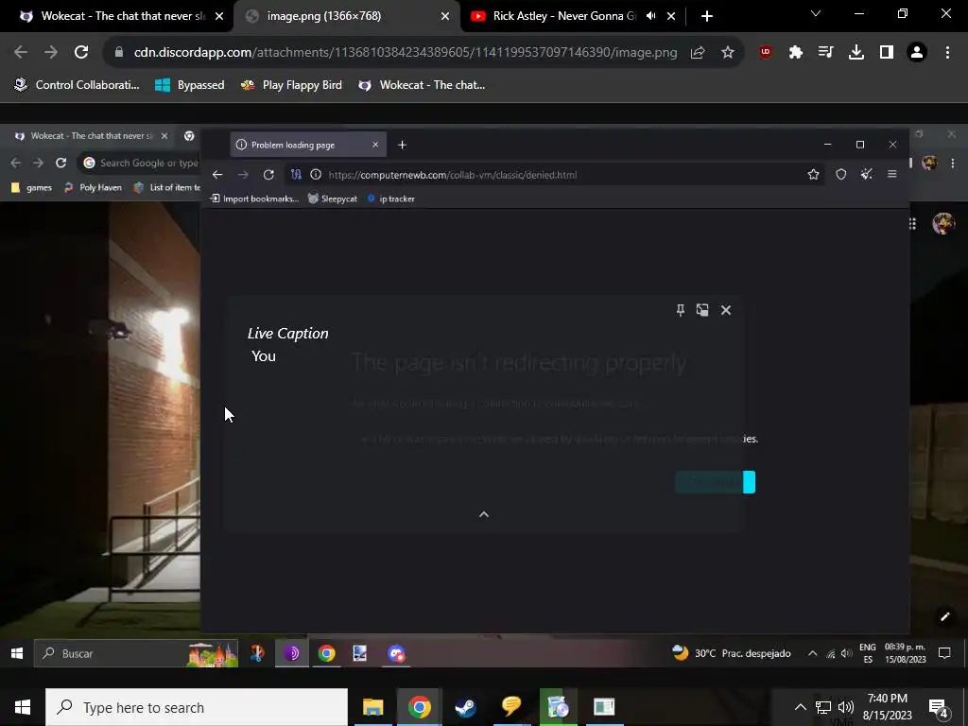Screen dimensions: 968x726
Task: Open the ip tracker bookmark
Action: point(390,199)
